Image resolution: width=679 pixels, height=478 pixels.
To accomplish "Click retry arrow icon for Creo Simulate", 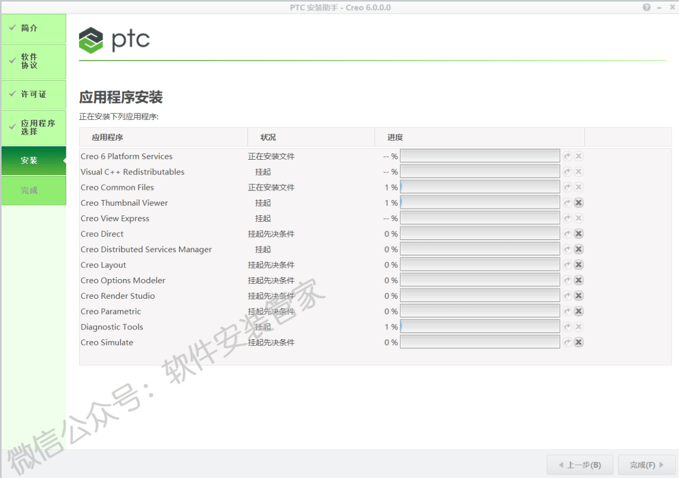I will coord(568,342).
